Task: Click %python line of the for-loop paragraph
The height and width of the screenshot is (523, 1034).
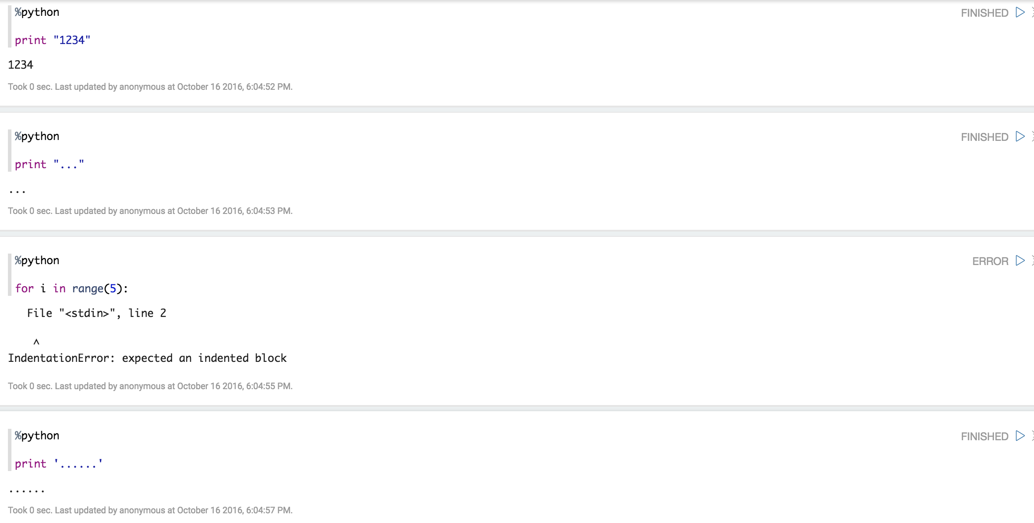Action: [x=37, y=261]
